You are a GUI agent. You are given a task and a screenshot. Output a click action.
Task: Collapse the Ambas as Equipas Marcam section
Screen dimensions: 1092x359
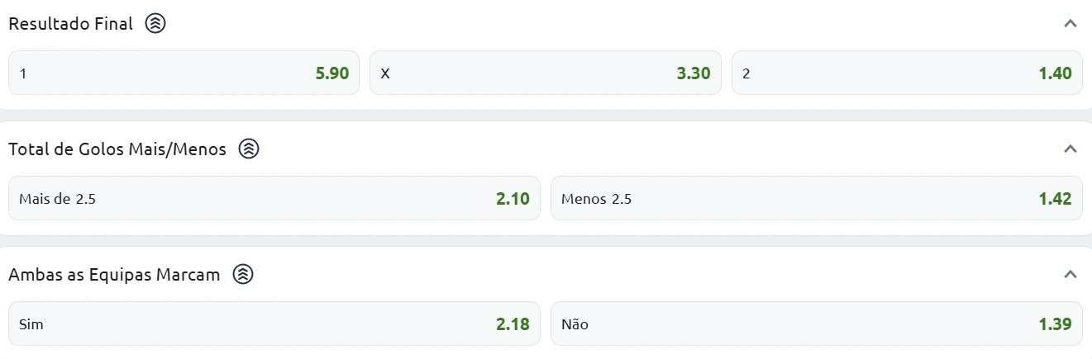click(1071, 274)
